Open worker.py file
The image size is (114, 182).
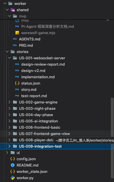25,178
